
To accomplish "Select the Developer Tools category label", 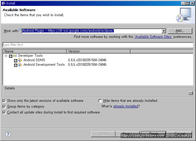I will click(31, 56).
